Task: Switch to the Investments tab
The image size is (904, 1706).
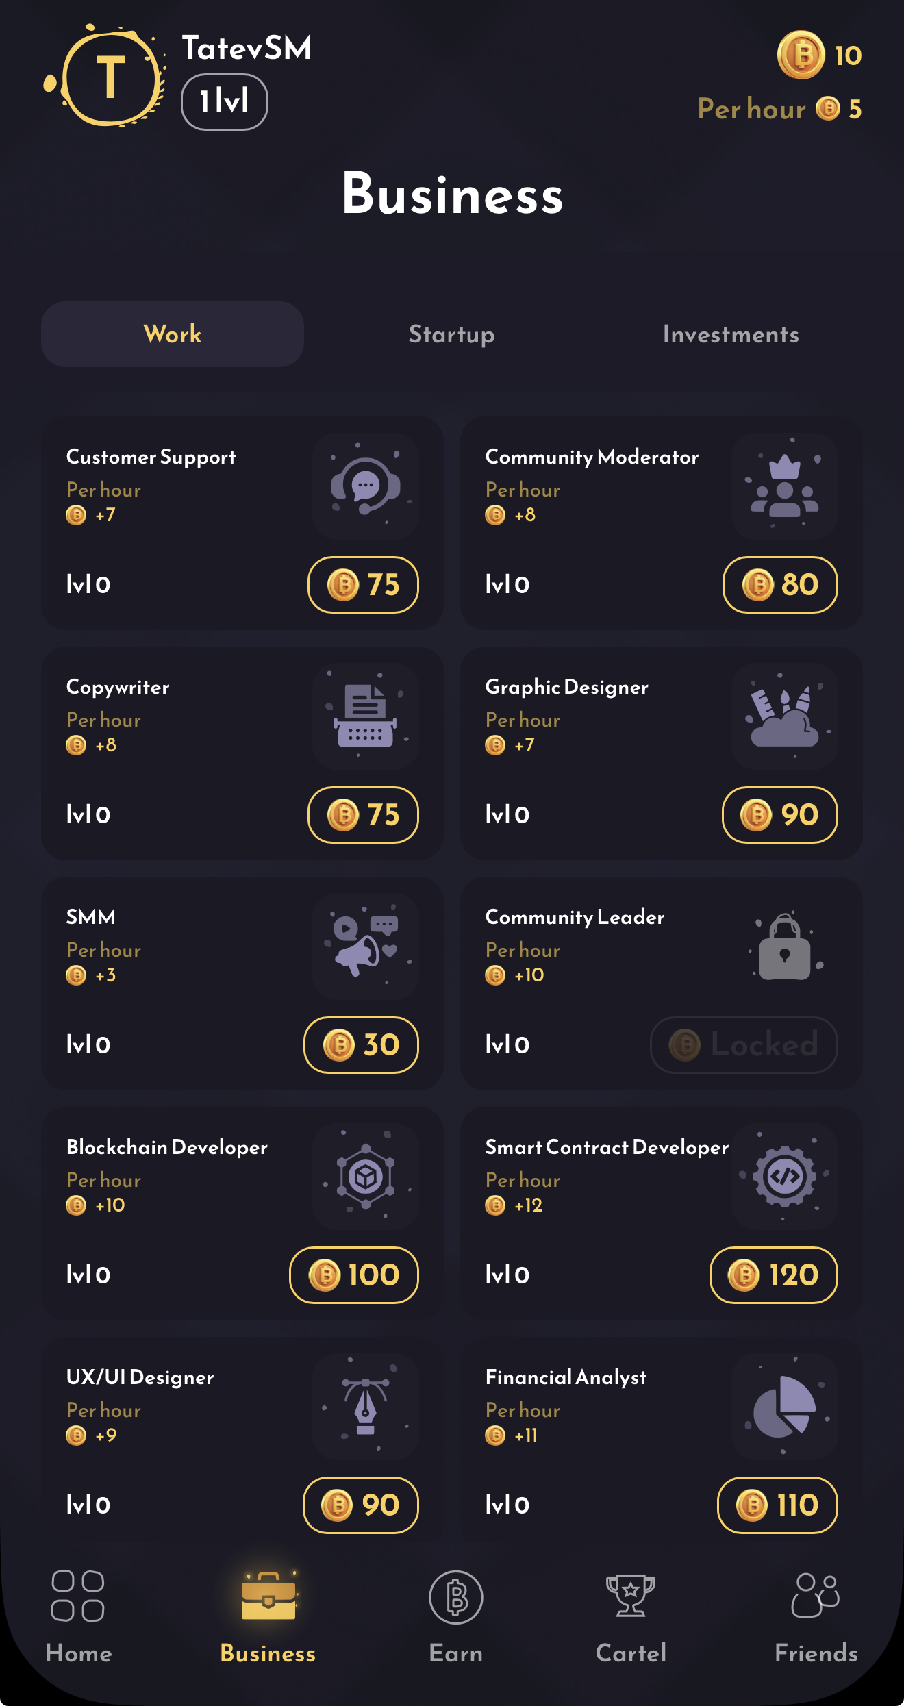Action: (730, 334)
